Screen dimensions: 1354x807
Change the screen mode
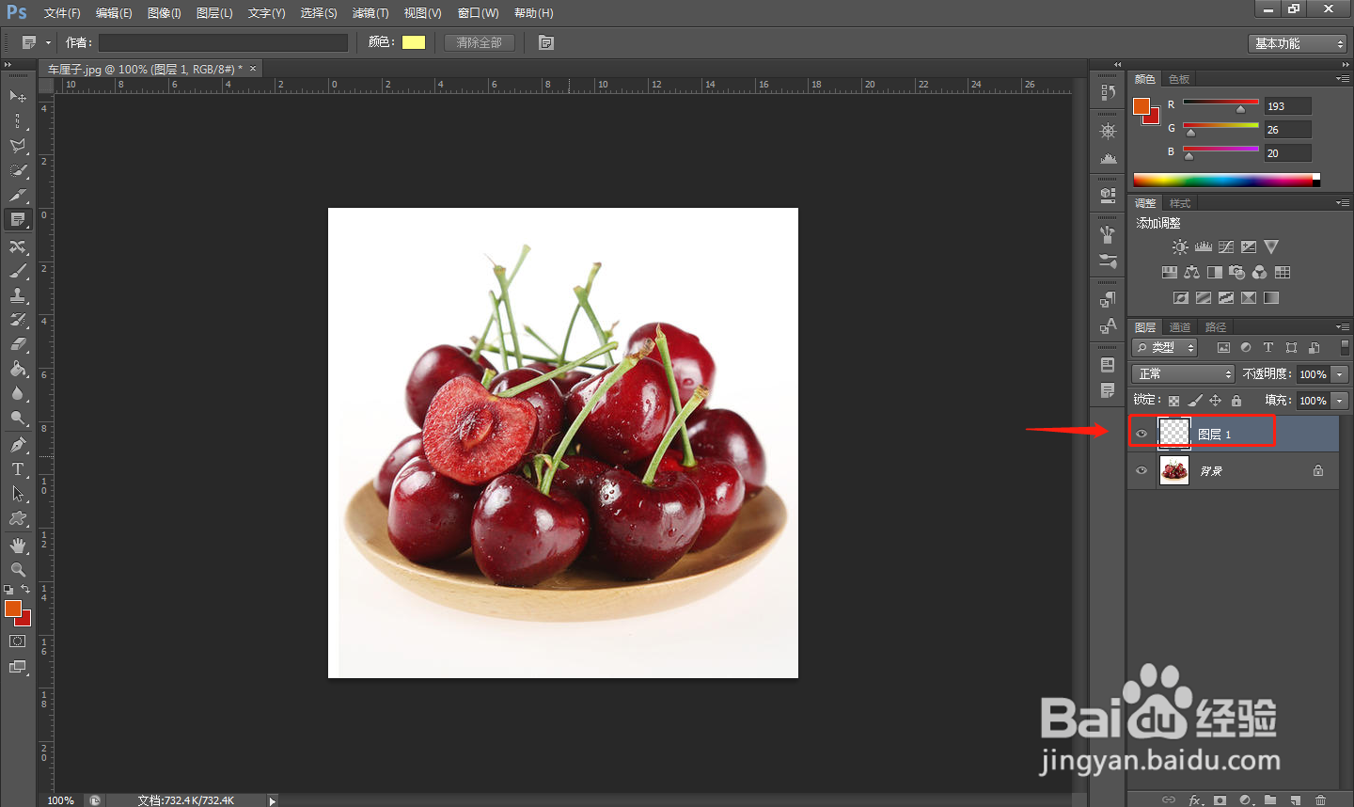(x=17, y=667)
